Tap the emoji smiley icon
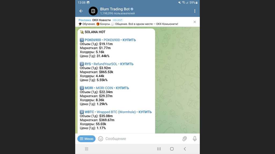 pyautogui.click(x=100, y=139)
